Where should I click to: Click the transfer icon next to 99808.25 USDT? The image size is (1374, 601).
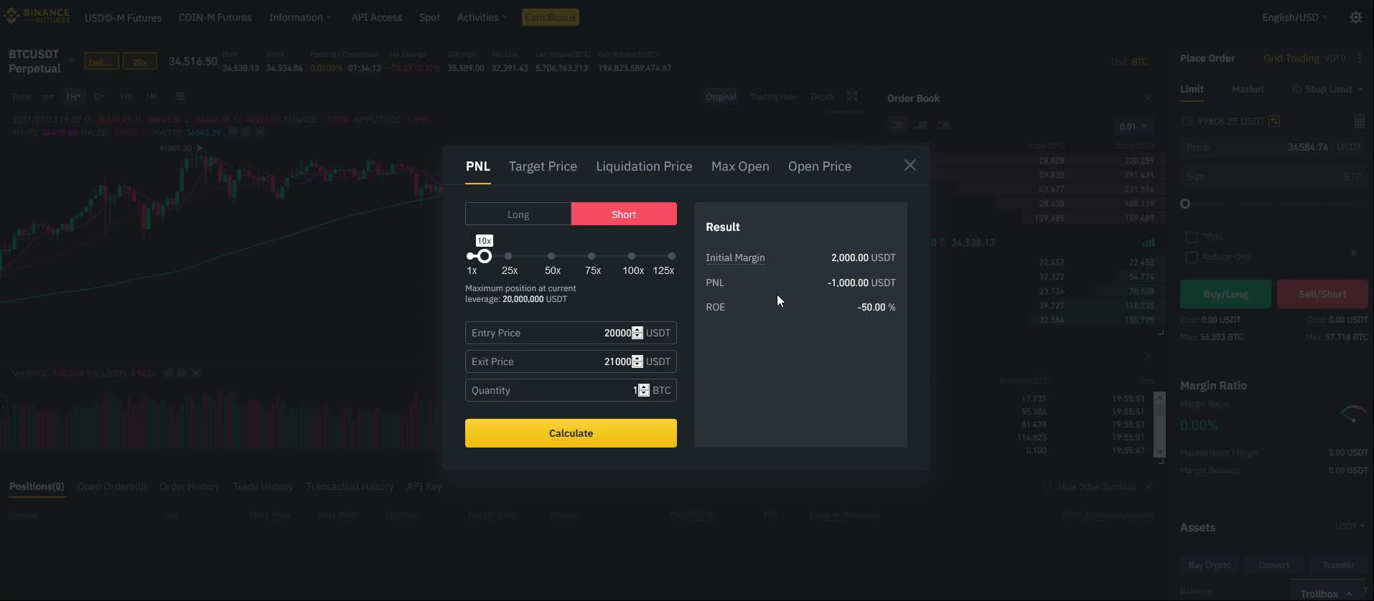(1274, 121)
